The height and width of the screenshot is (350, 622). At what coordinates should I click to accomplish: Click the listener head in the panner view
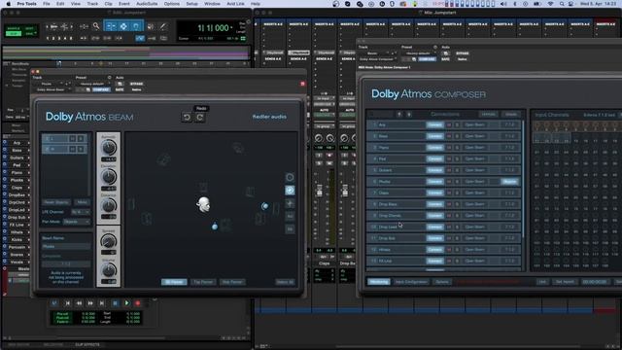pyautogui.click(x=203, y=204)
